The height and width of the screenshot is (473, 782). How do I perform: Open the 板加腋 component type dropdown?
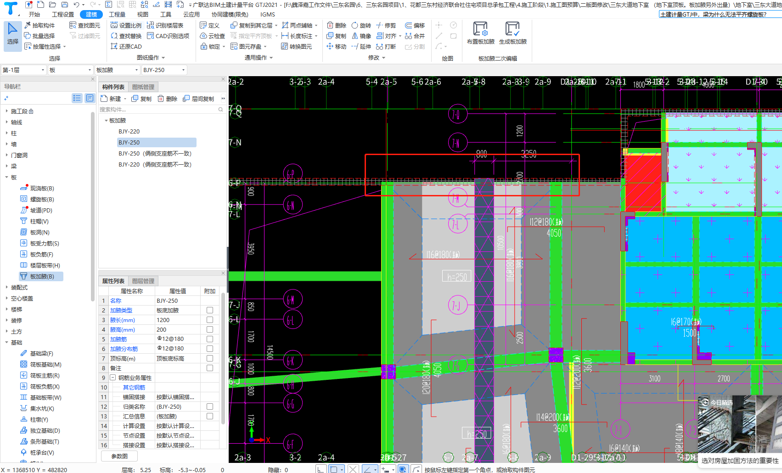[117, 70]
